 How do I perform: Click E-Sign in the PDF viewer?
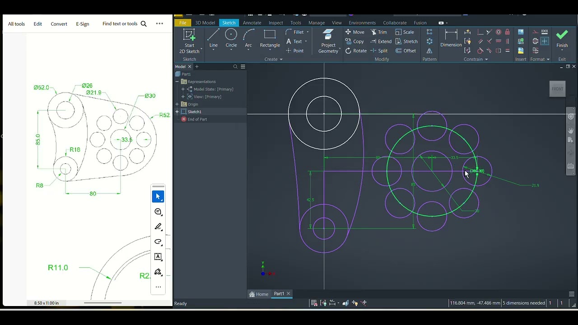pyautogui.click(x=83, y=24)
